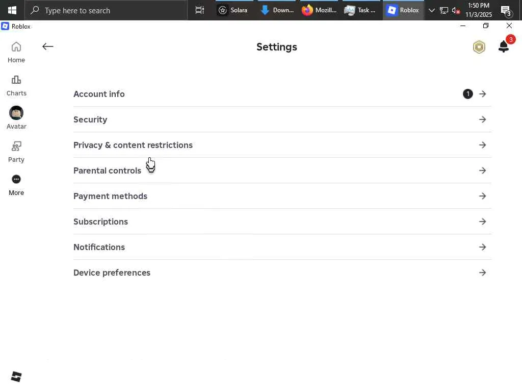Open Privacy & content restrictions
Screen dimensions: 522x392
click(133, 145)
